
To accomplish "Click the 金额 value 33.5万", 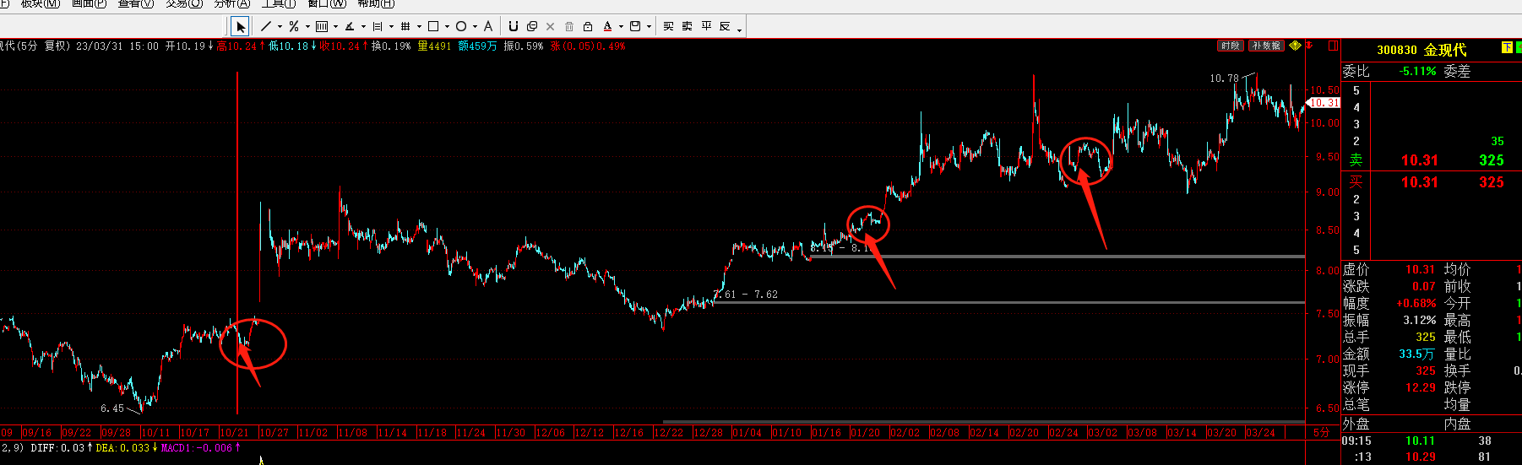I will tap(1417, 354).
